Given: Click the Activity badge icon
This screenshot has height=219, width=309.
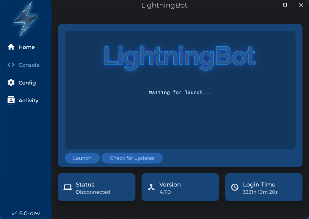Looking at the screenshot, I should point(11,100).
